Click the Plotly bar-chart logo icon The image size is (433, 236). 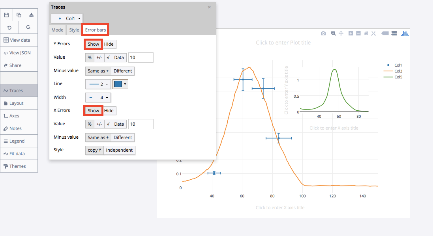[405, 33]
